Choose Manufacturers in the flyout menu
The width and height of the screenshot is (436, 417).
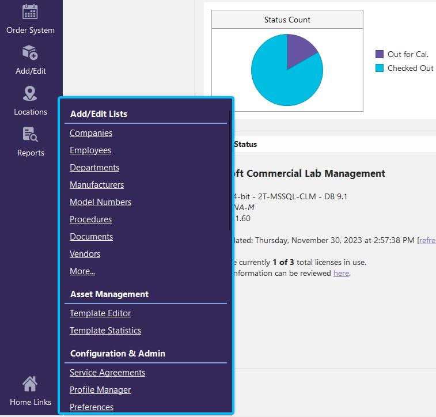97,185
